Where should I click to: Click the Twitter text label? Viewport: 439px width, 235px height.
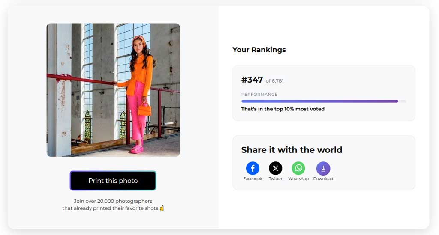click(276, 179)
